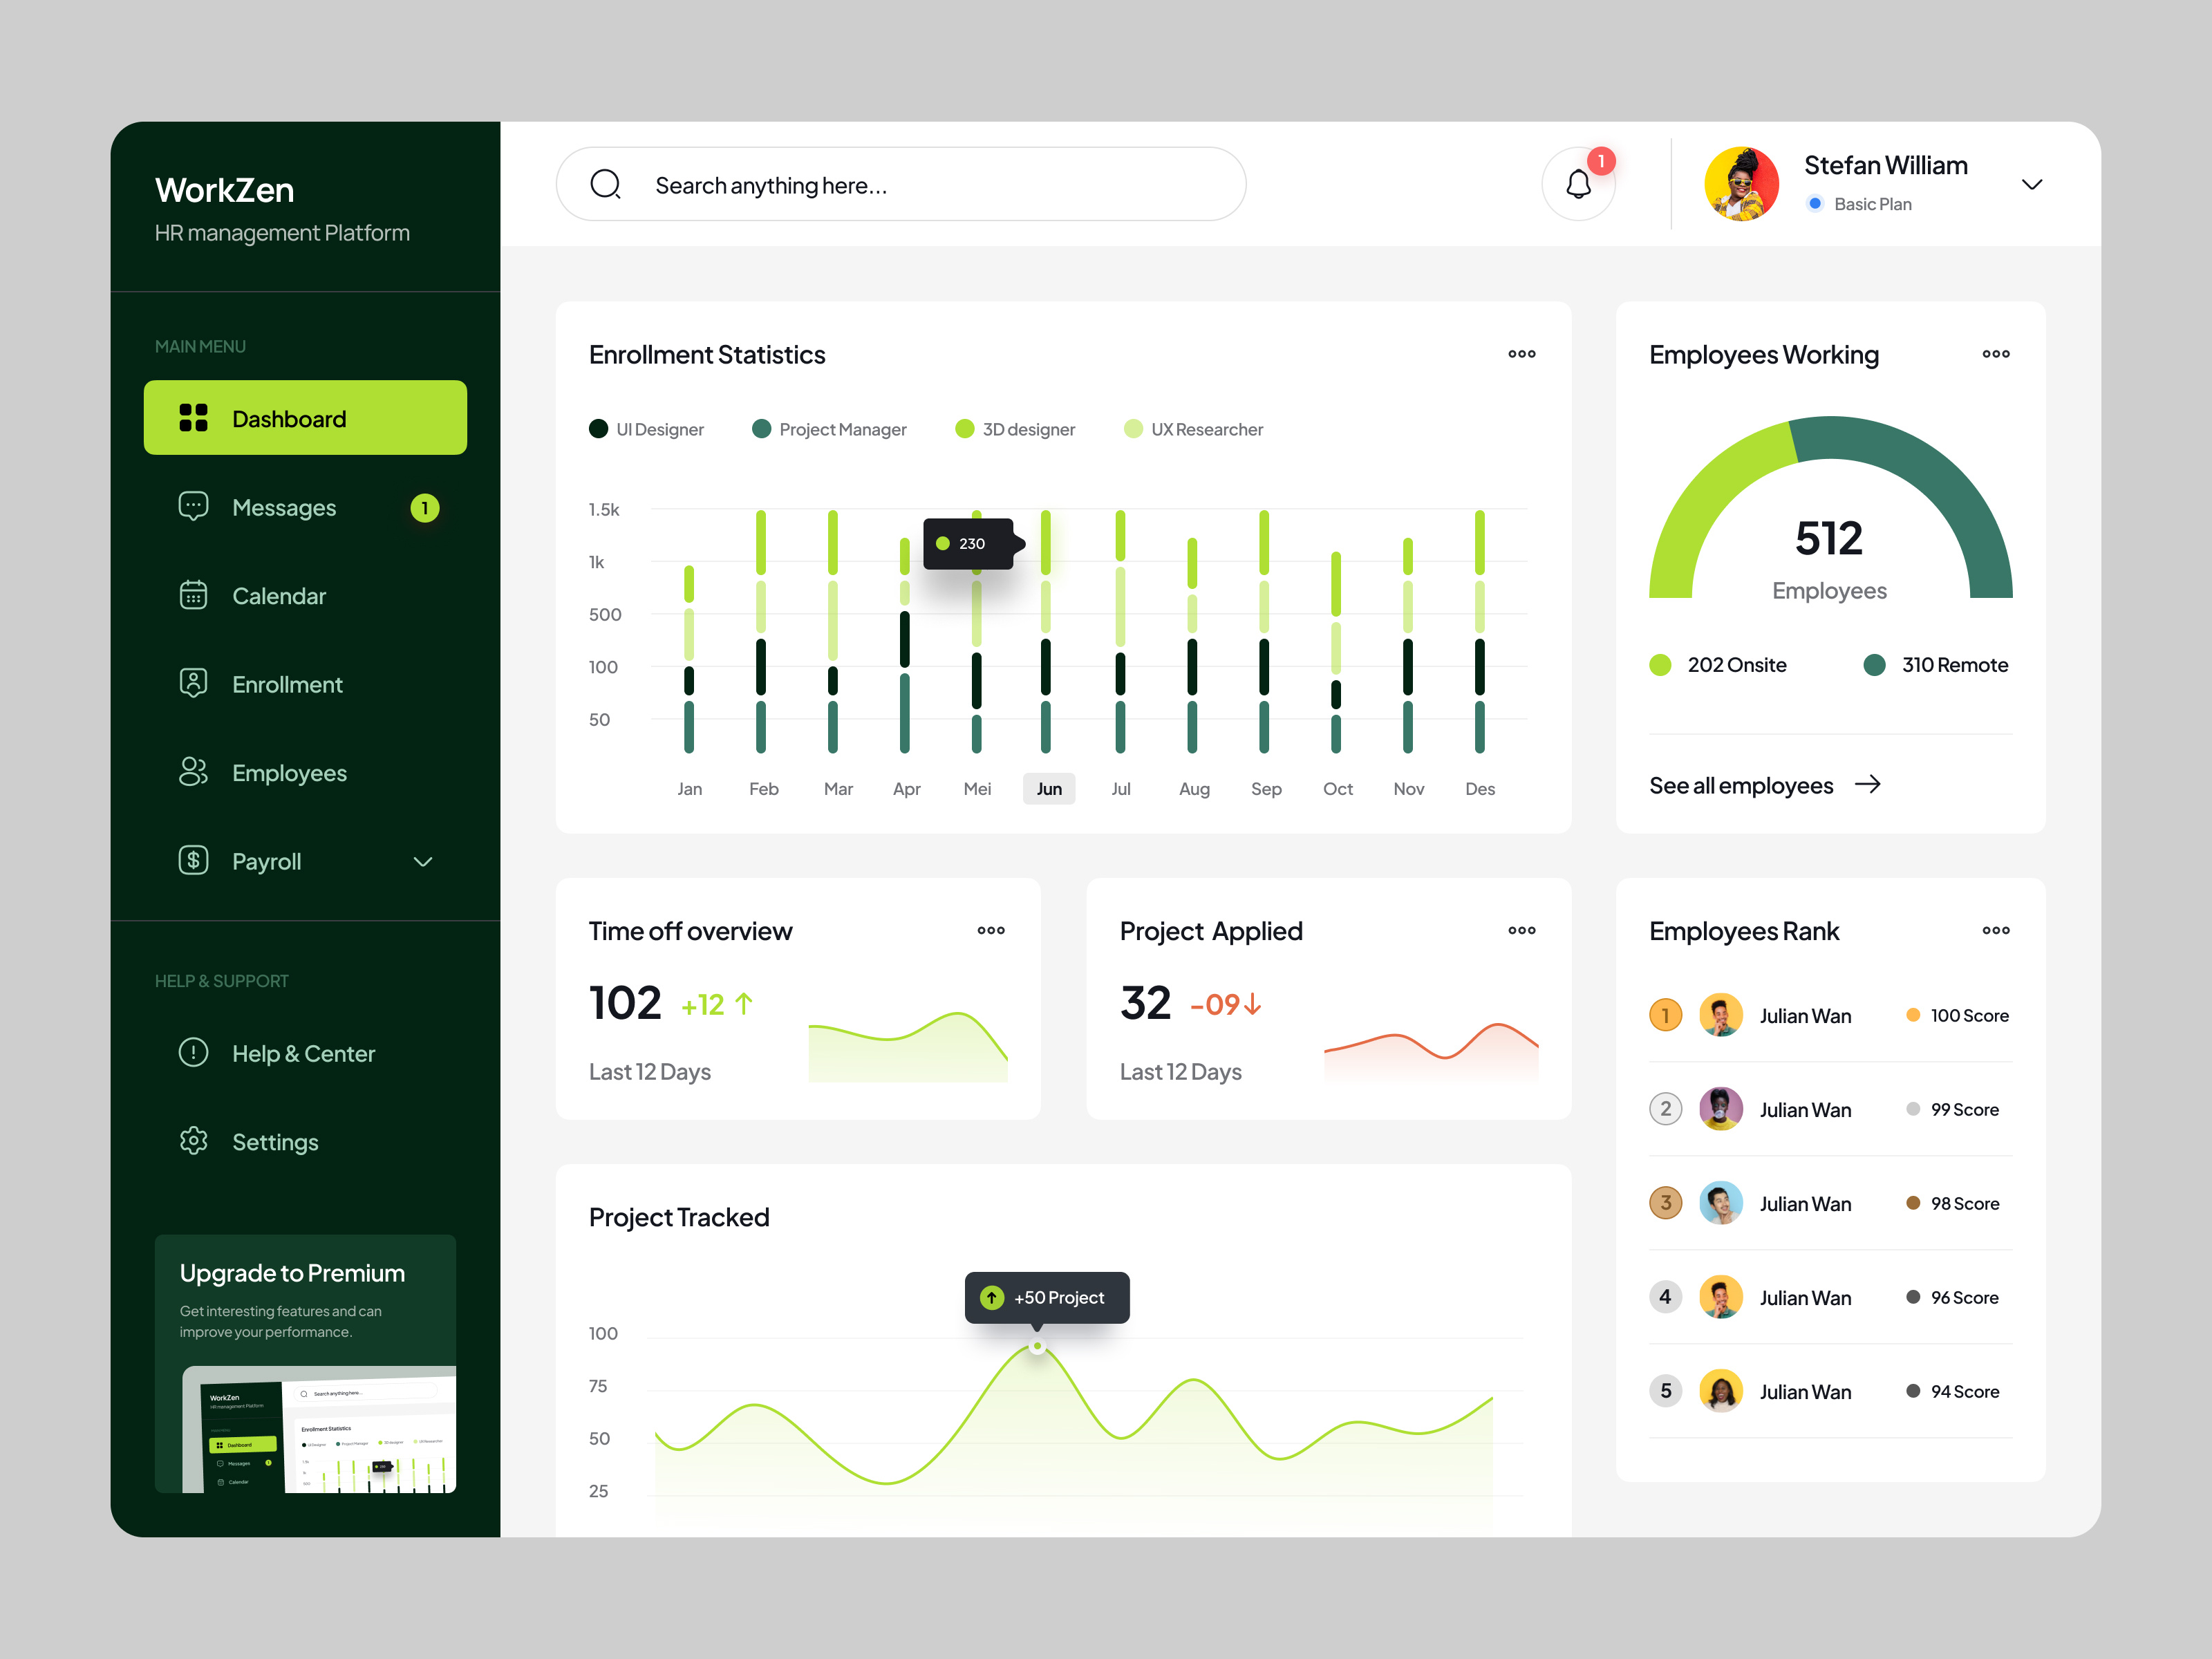Image resolution: width=2212 pixels, height=1659 pixels.
Task: Open Stefan William profile dropdown arrow
Action: click(x=2031, y=184)
